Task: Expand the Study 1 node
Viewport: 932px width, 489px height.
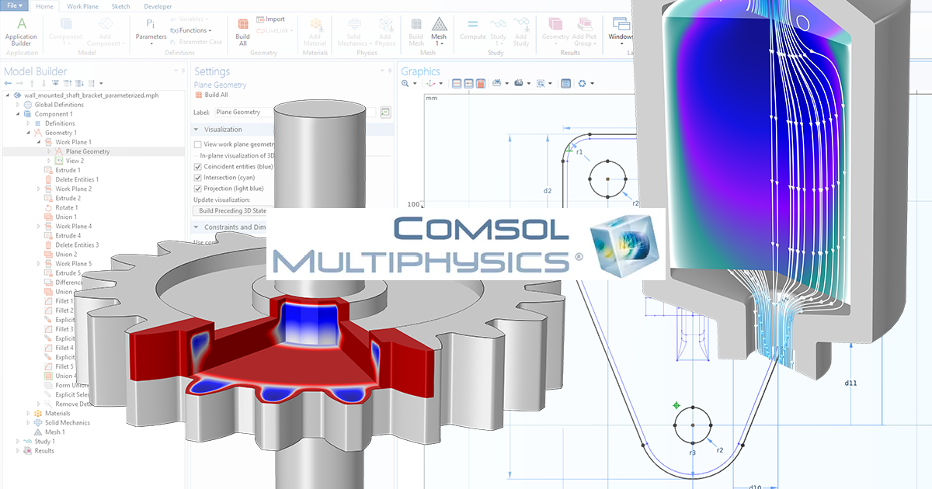Action: point(19,441)
